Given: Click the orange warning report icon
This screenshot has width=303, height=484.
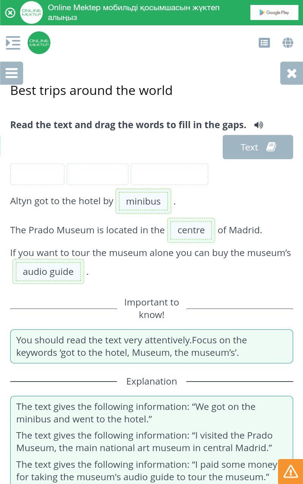Looking at the screenshot, I should click(291, 472).
